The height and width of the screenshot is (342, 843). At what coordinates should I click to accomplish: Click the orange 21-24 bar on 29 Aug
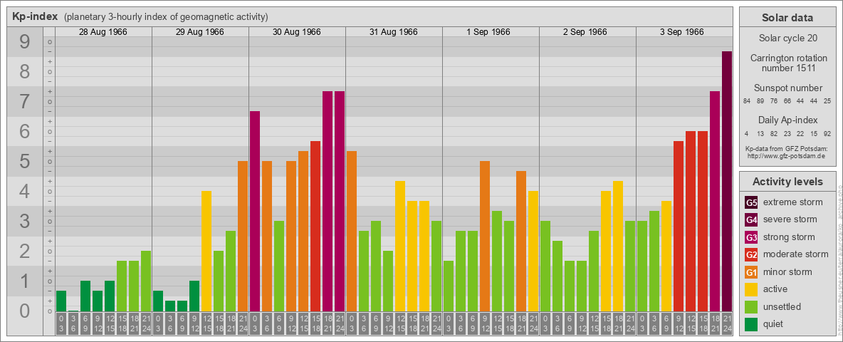pyautogui.click(x=243, y=236)
